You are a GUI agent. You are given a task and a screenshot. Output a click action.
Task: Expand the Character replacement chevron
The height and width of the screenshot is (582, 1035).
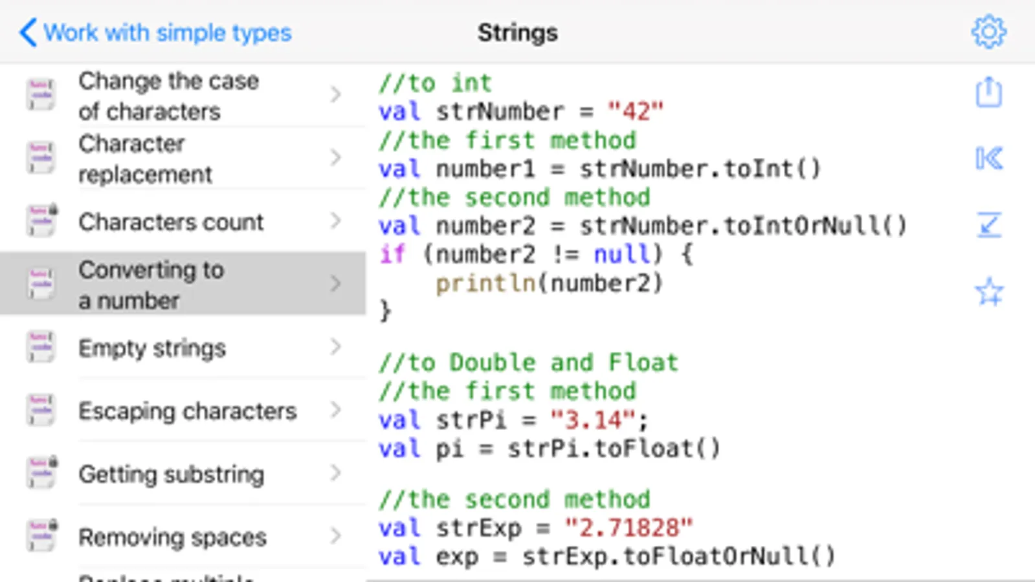tap(335, 158)
